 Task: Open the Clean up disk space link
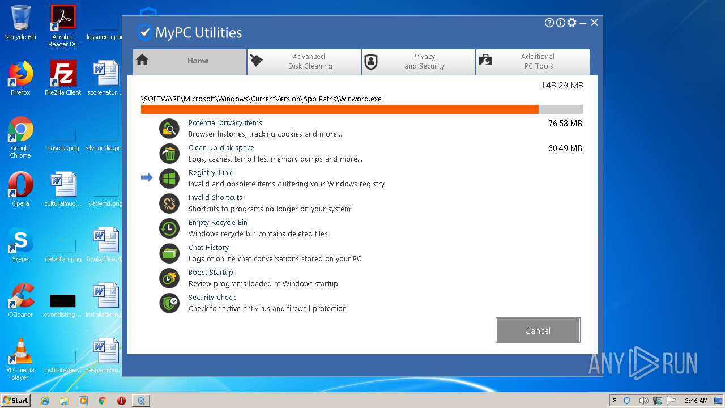click(x=221, y=148)
